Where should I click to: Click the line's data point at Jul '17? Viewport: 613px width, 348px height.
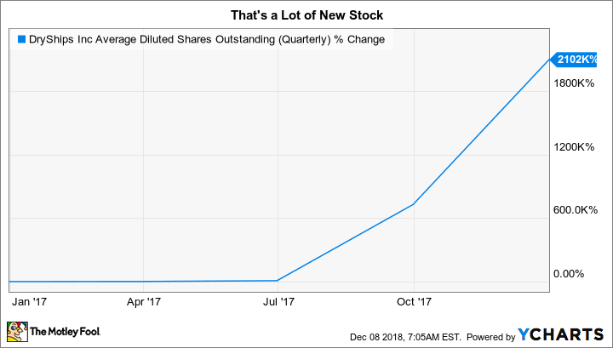[278, 280]
